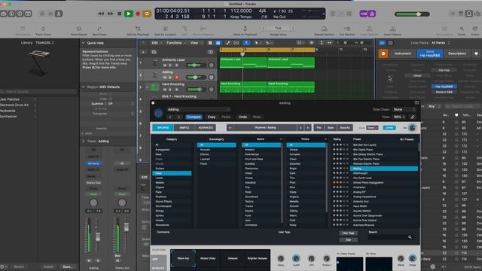
Task: Click the Save As button
Action: (345, 127)
